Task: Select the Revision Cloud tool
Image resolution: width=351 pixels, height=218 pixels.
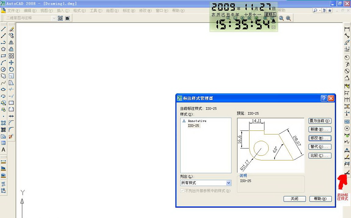Action: [3, 76]
